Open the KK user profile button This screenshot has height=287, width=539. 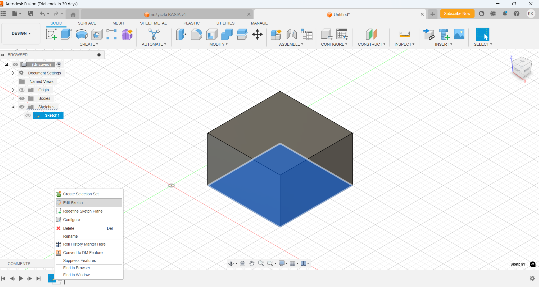(x=531, y=14)
